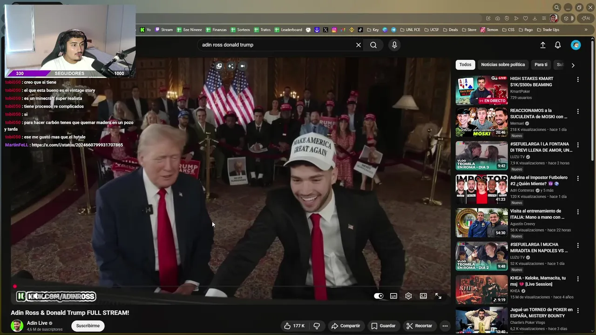Select the 'Todos' filter chip
The image size is (596, 335).
tap(465, 65)
